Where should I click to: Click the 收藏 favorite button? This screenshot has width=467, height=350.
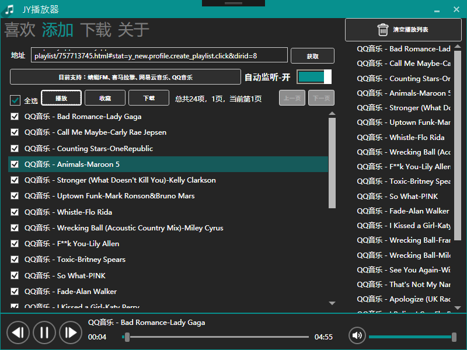105,98
